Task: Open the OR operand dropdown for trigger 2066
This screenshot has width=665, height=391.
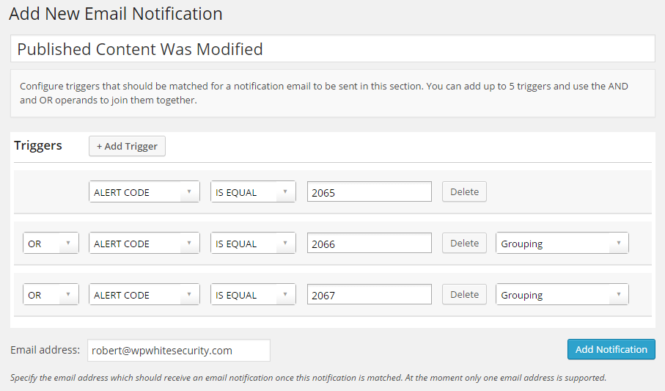Action: (x=51, y=244)
